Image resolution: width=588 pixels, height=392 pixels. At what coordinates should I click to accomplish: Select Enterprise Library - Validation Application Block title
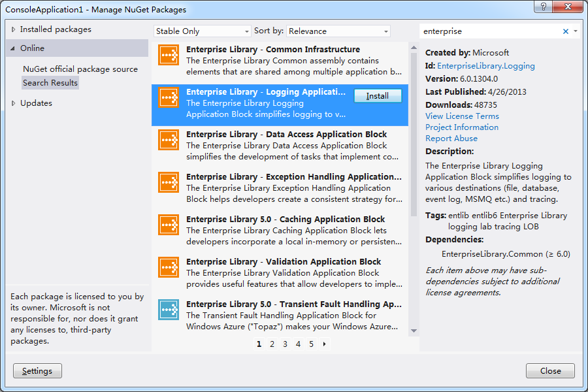(284, 261)
